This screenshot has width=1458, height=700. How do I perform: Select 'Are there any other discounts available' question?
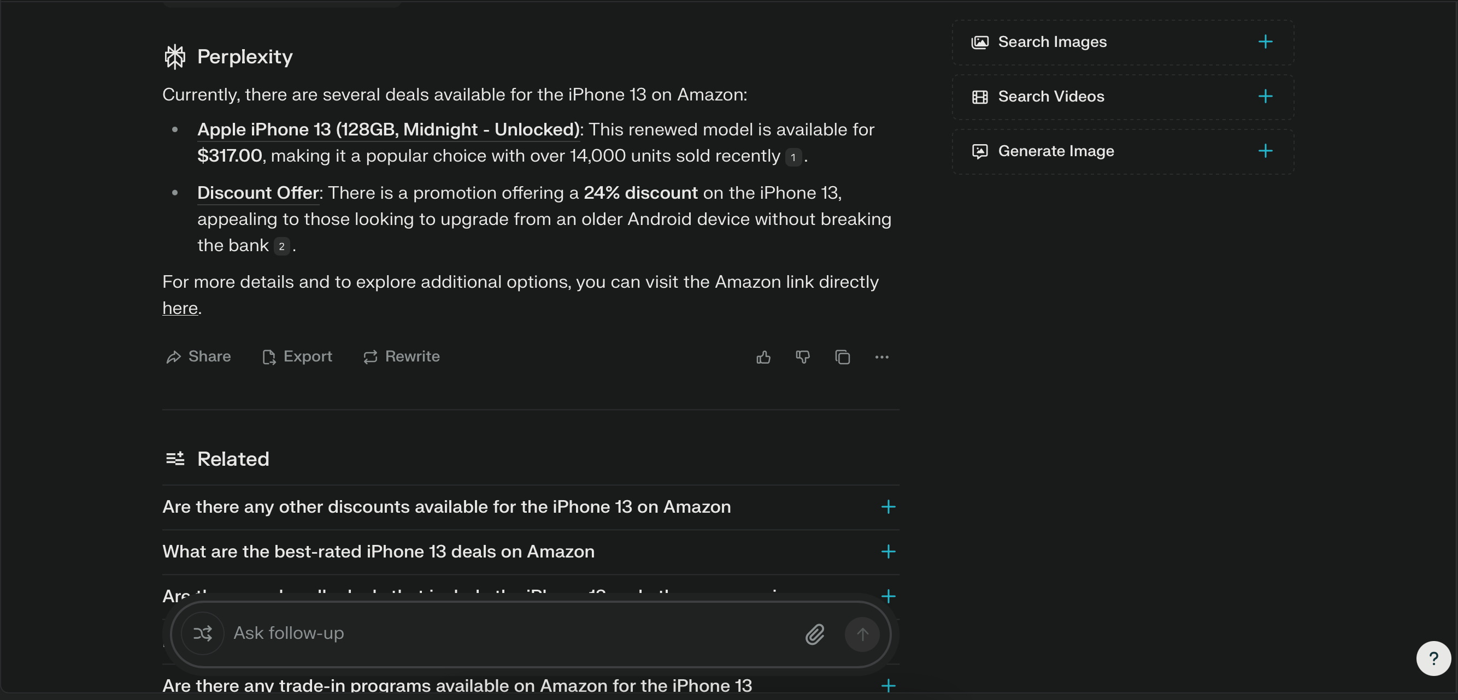pos(446,507)
